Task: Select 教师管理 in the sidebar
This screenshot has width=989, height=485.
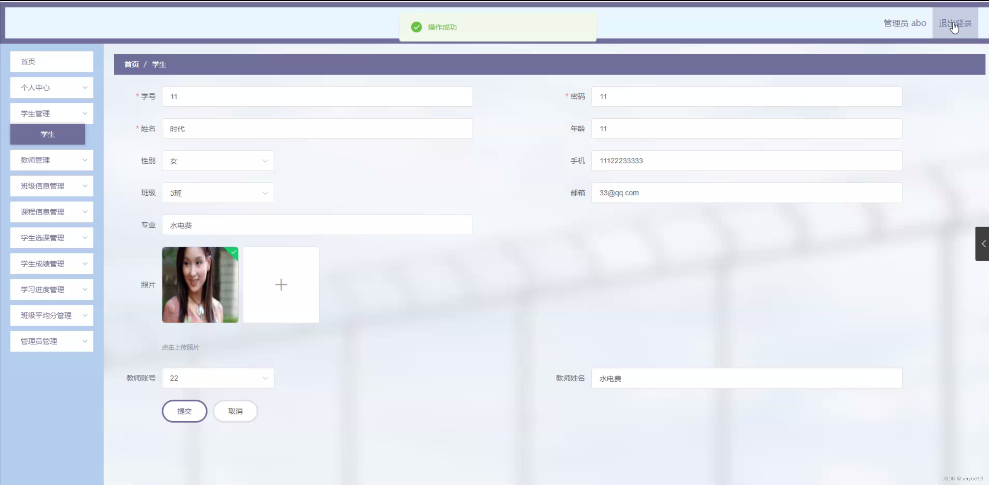Action: (x=52, y=160)
